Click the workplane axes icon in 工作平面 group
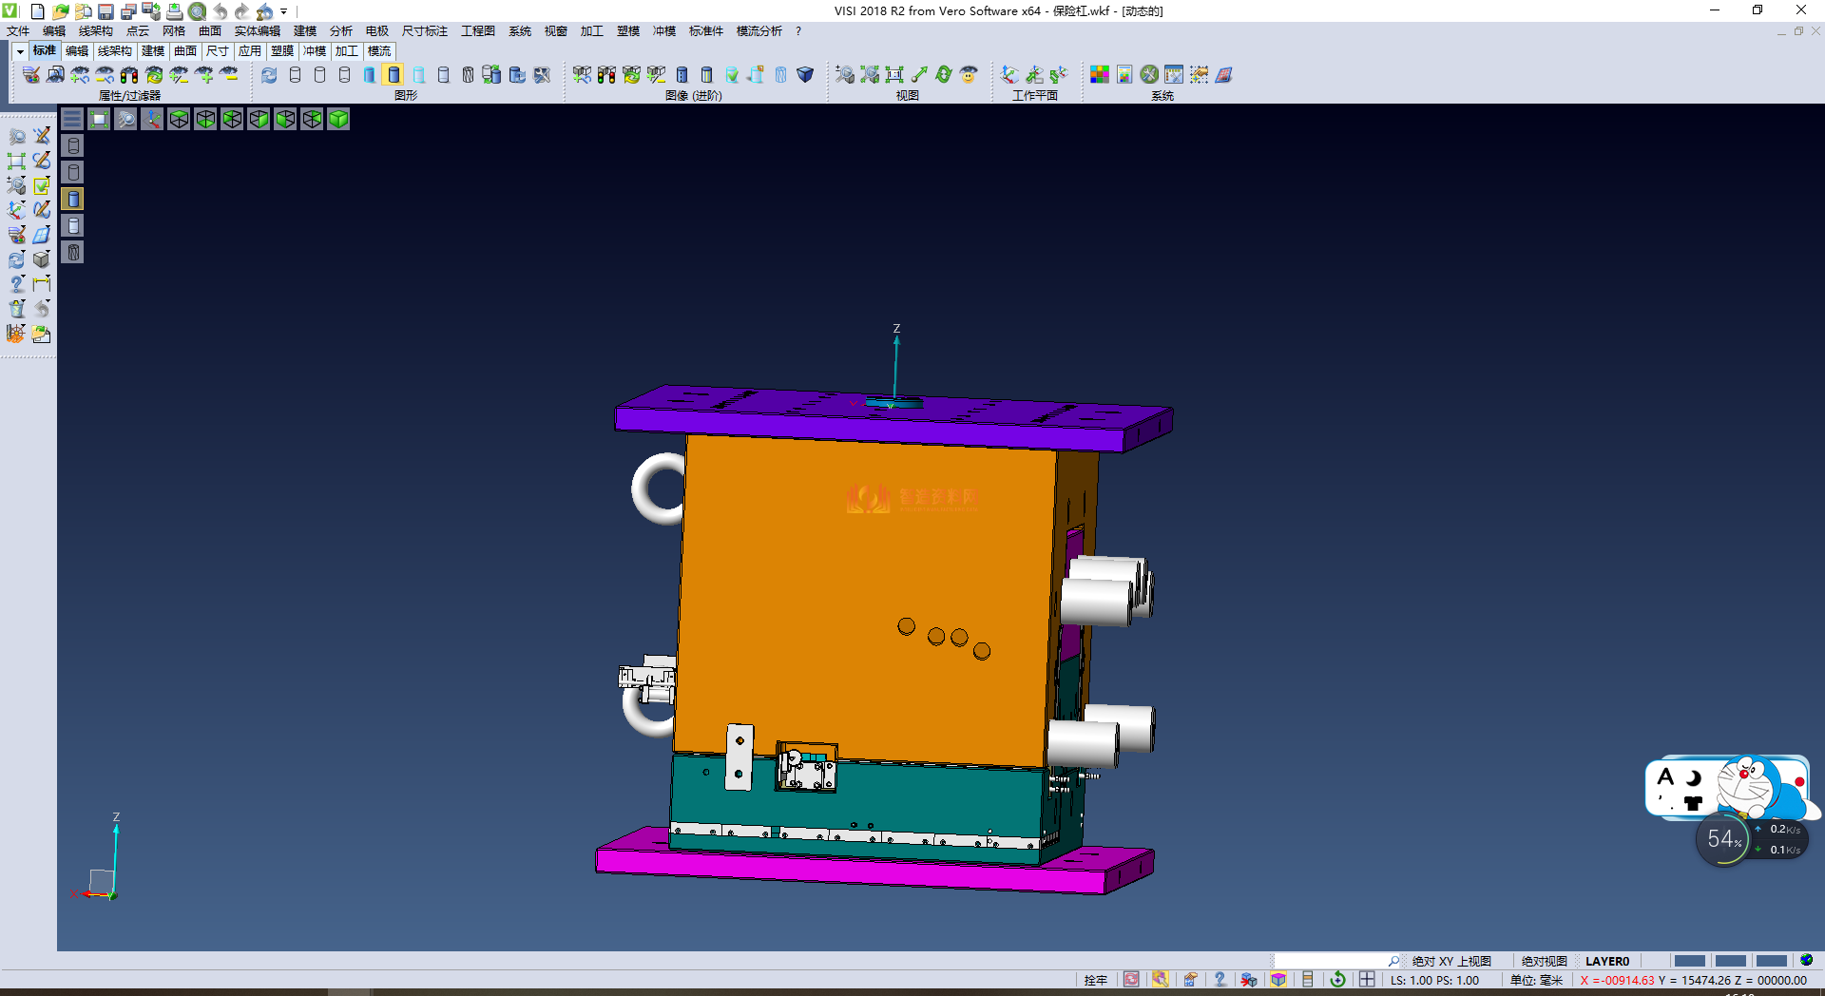The image size is (1825, 996). (1009, 75)
